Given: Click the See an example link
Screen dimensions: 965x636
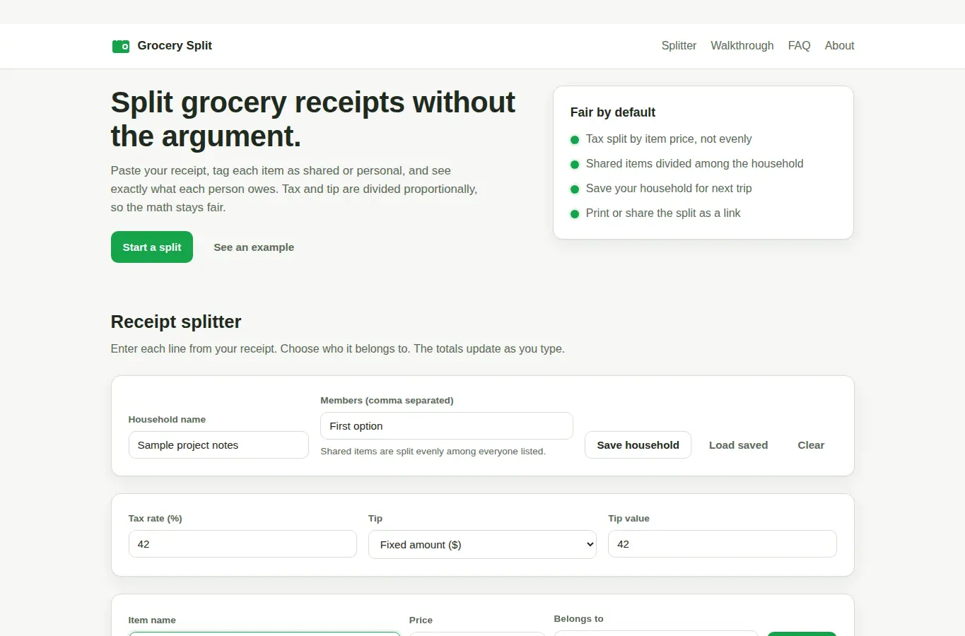Looking at the screenshot, I should [254, 247].
